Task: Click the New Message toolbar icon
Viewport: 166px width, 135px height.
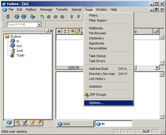Action: pos(42,17)
